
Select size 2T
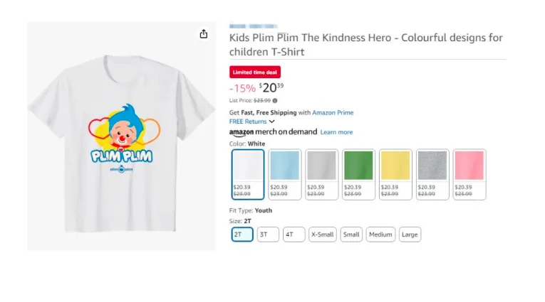tap(242, 234)
